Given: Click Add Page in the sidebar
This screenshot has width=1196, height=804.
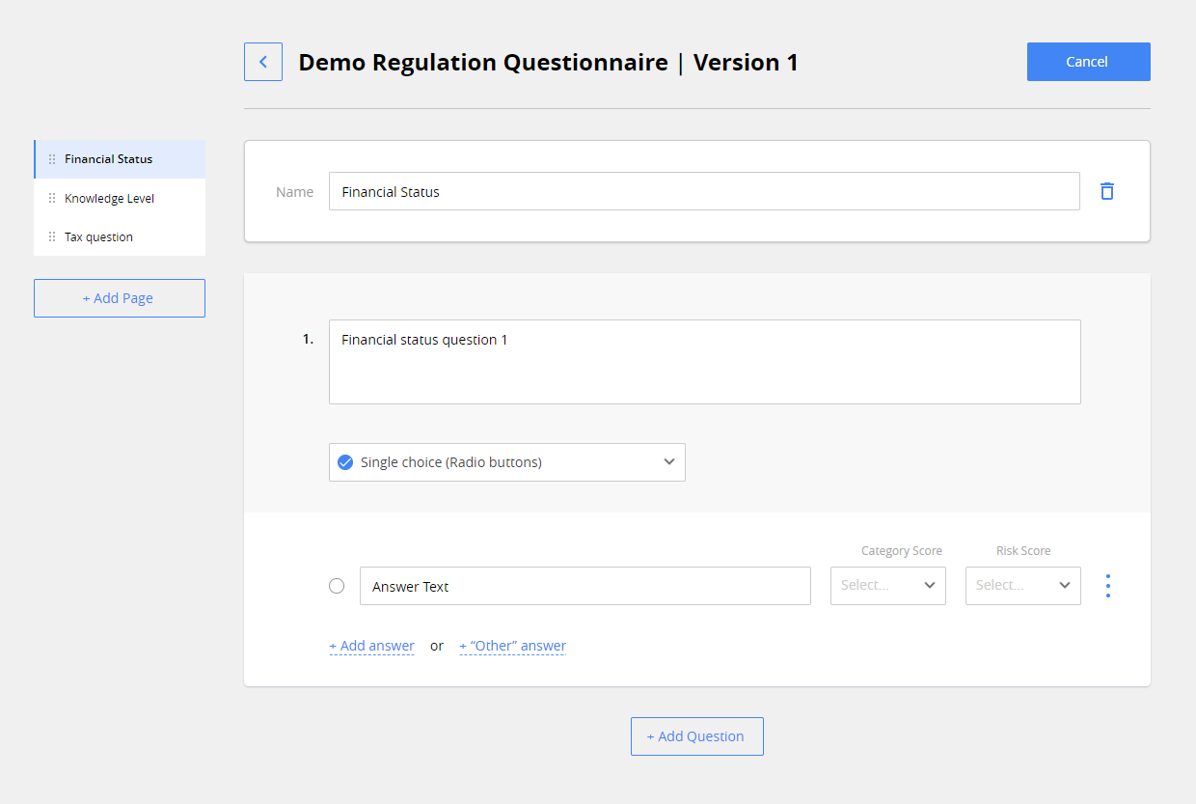Looking at the screenshot, I should coord(119,297).
